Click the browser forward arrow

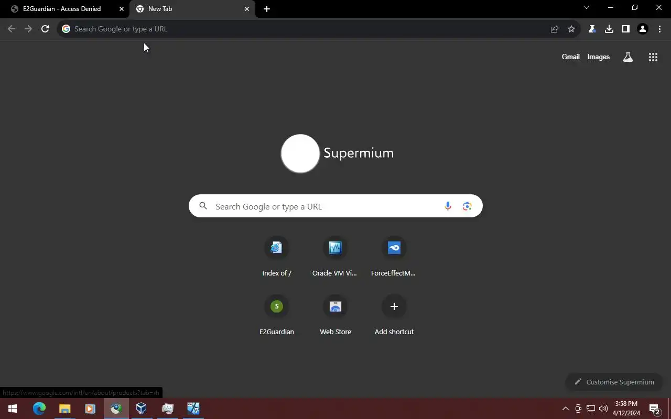click(x=28, y=29)
